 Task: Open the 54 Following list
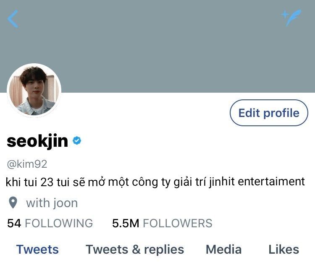point(50,223)
